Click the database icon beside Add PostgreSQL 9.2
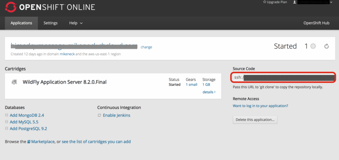The width and height of the screenshot is (339, 160). pyautogui.click(x=7, y=129)
